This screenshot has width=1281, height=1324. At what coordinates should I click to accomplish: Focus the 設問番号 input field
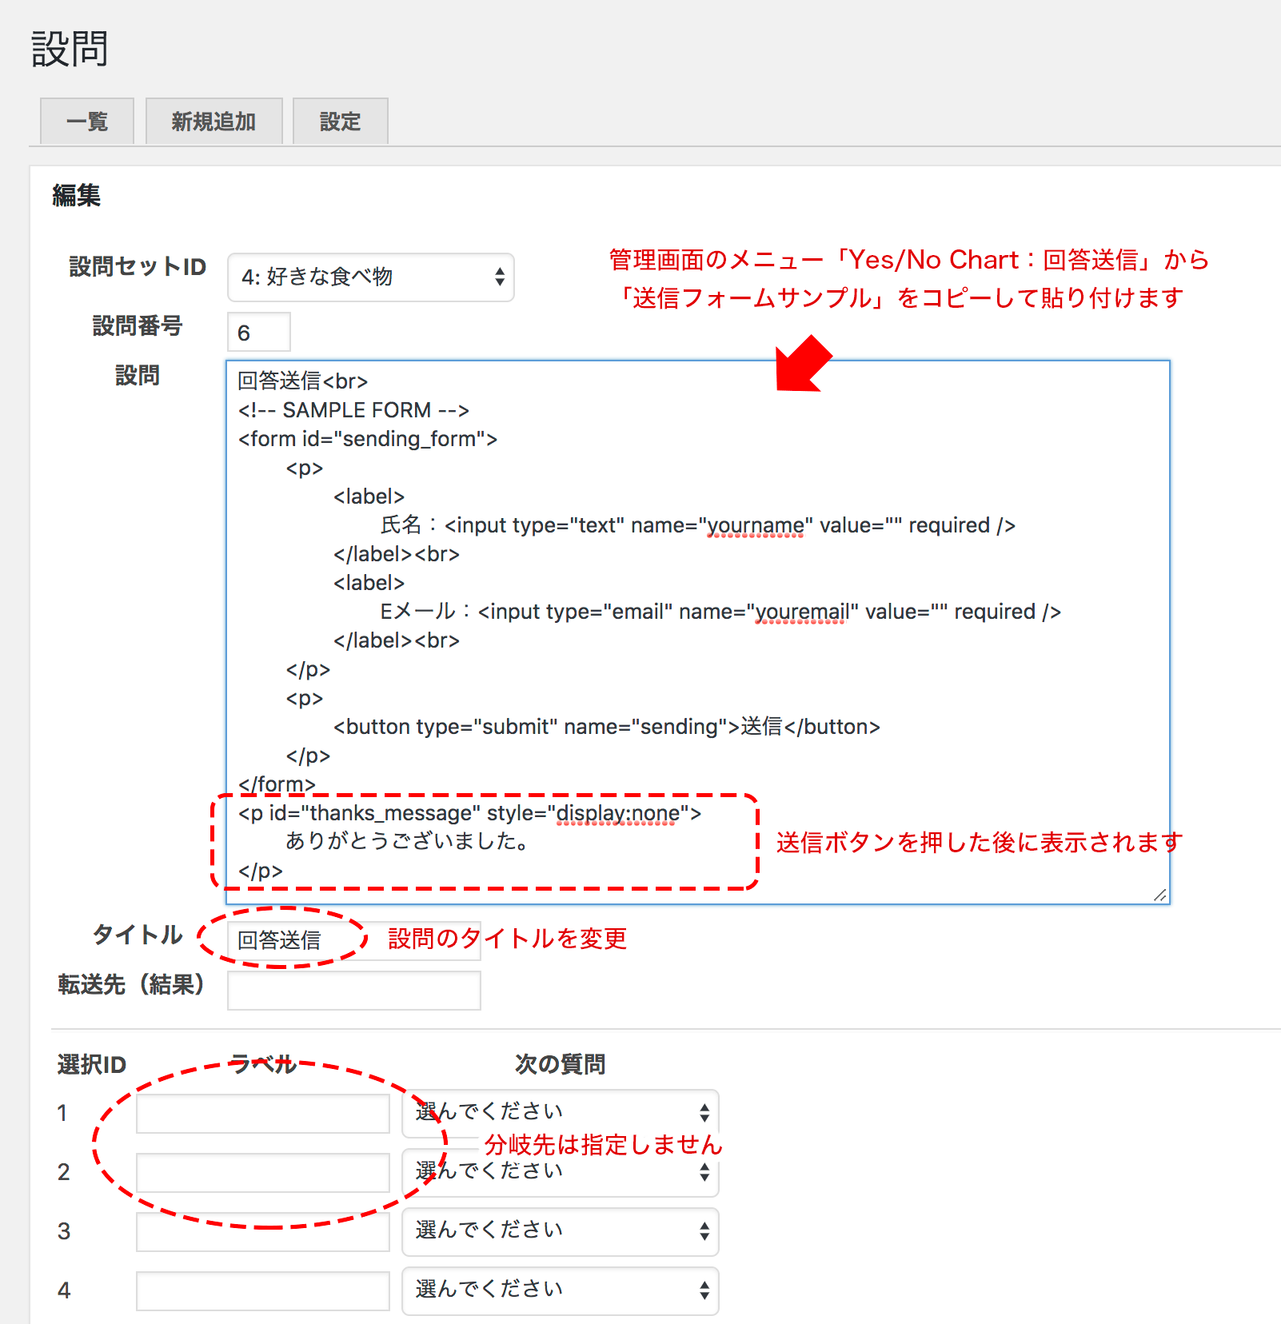[258, 332]
